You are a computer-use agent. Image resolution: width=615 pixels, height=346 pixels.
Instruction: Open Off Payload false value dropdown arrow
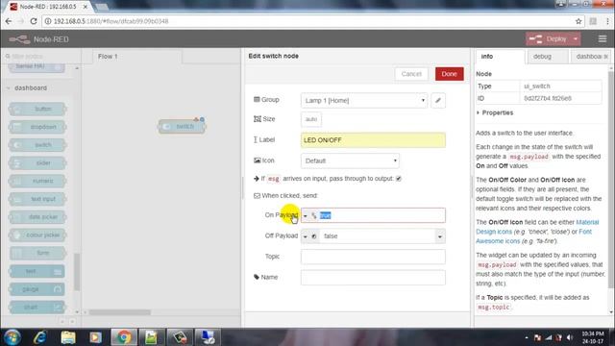(440, 236)
